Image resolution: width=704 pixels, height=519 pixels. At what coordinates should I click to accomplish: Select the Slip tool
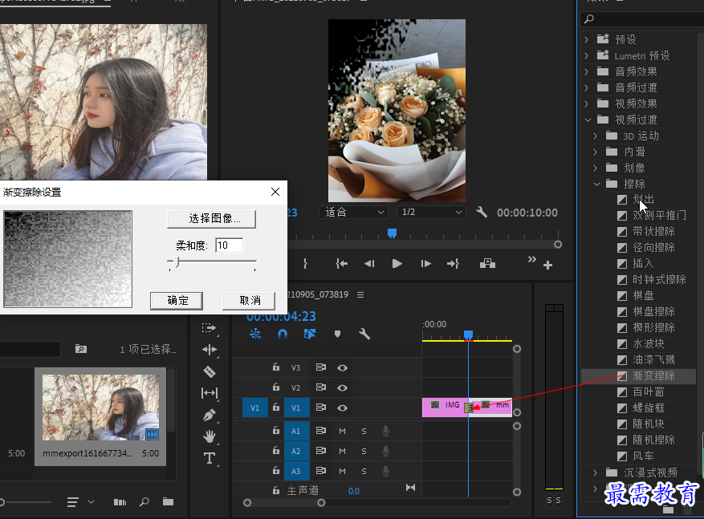point(210,393)
